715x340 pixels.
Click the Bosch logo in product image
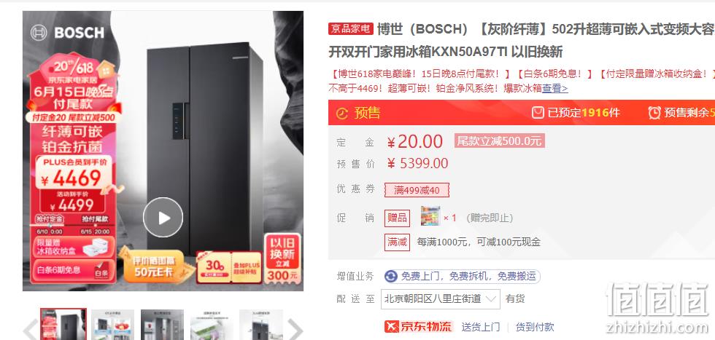pos(67,33)
